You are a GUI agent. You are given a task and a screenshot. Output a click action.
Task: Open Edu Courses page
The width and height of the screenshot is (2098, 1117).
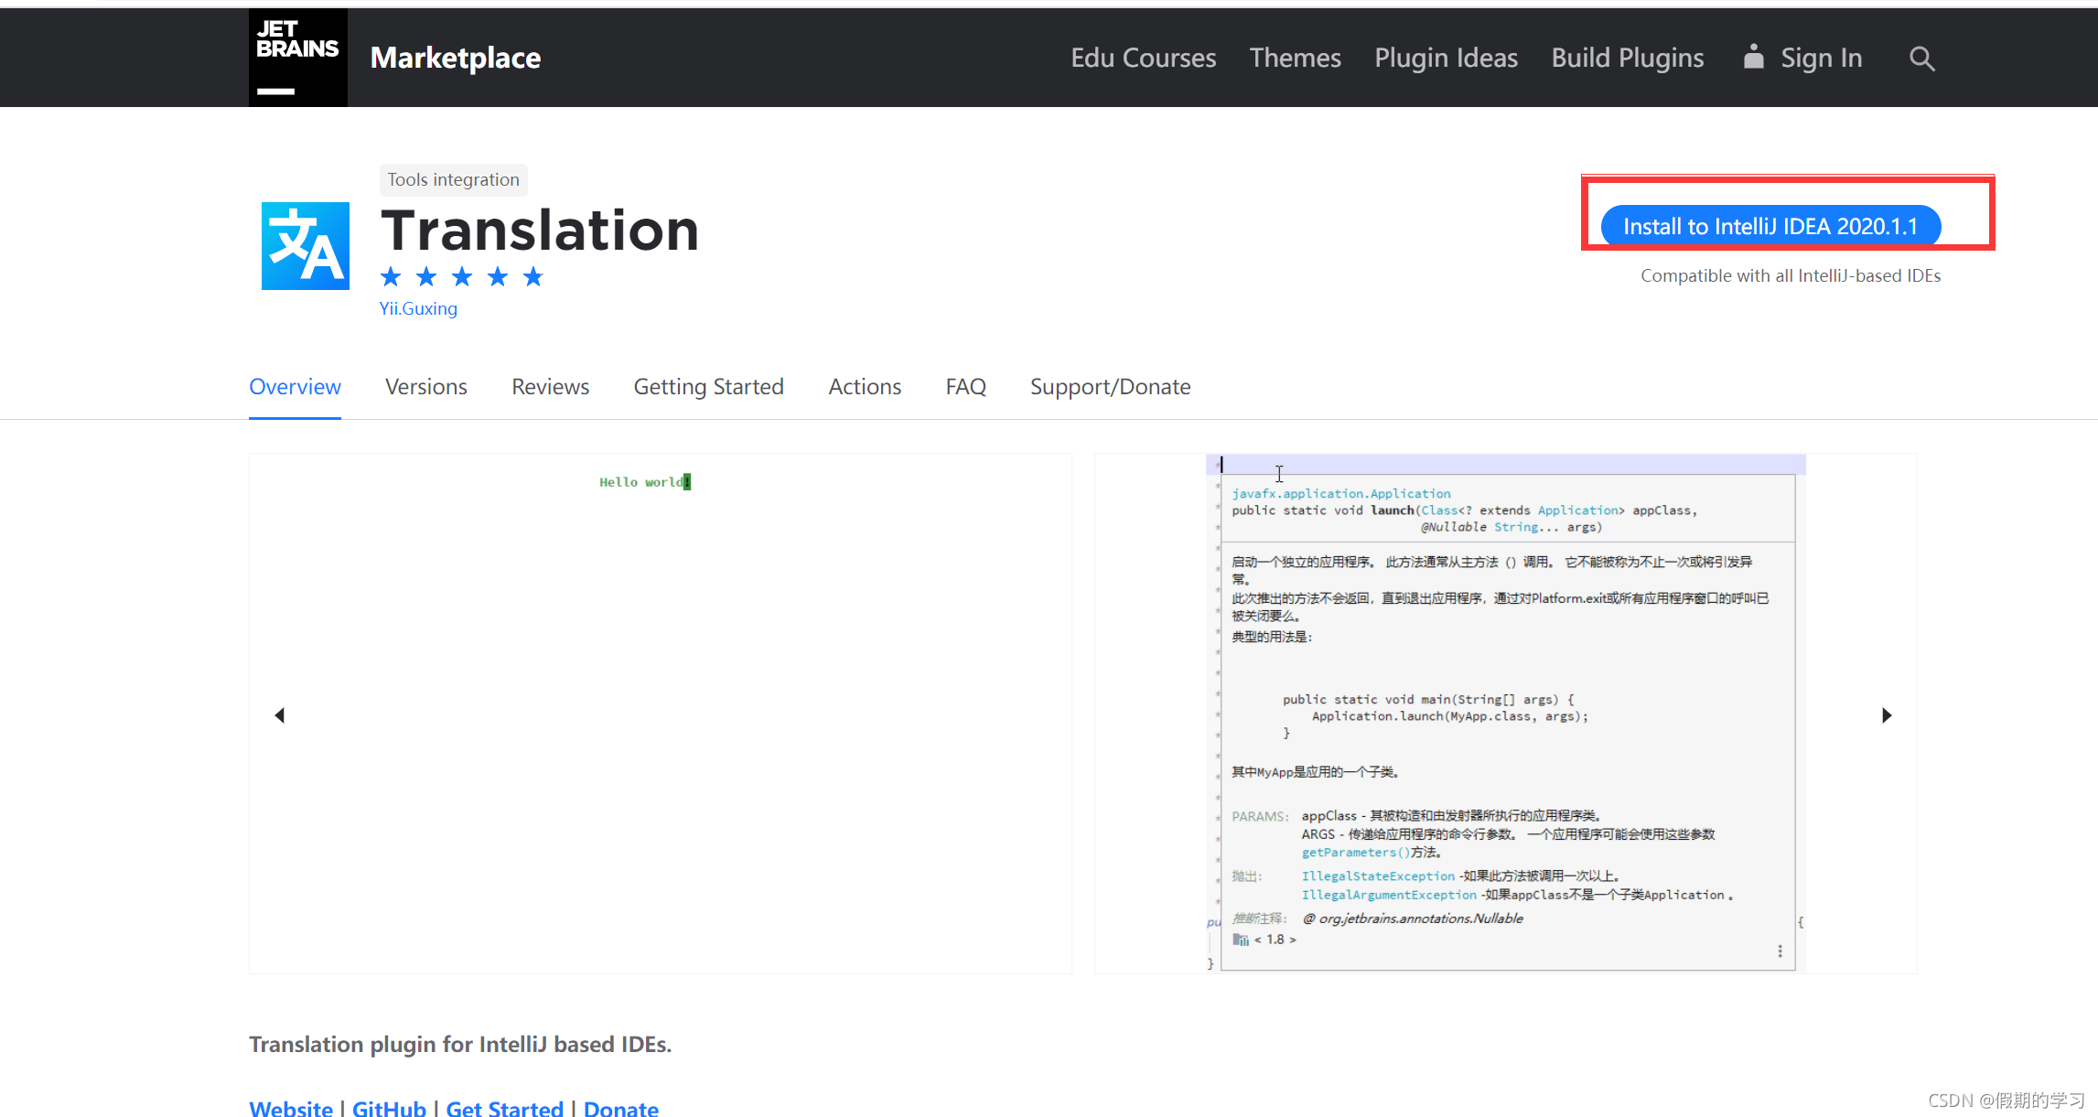pos(1144,58)
